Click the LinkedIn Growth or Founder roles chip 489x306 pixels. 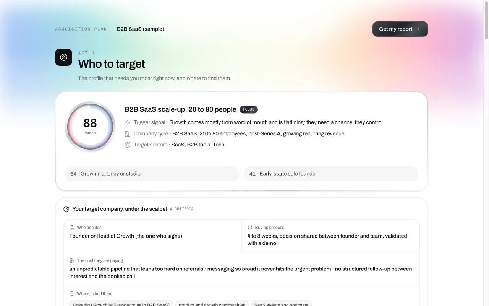pos(121,304)
